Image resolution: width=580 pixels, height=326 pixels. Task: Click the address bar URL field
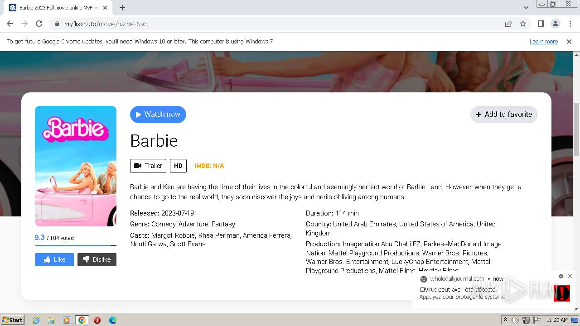click(x=276, y=24)
